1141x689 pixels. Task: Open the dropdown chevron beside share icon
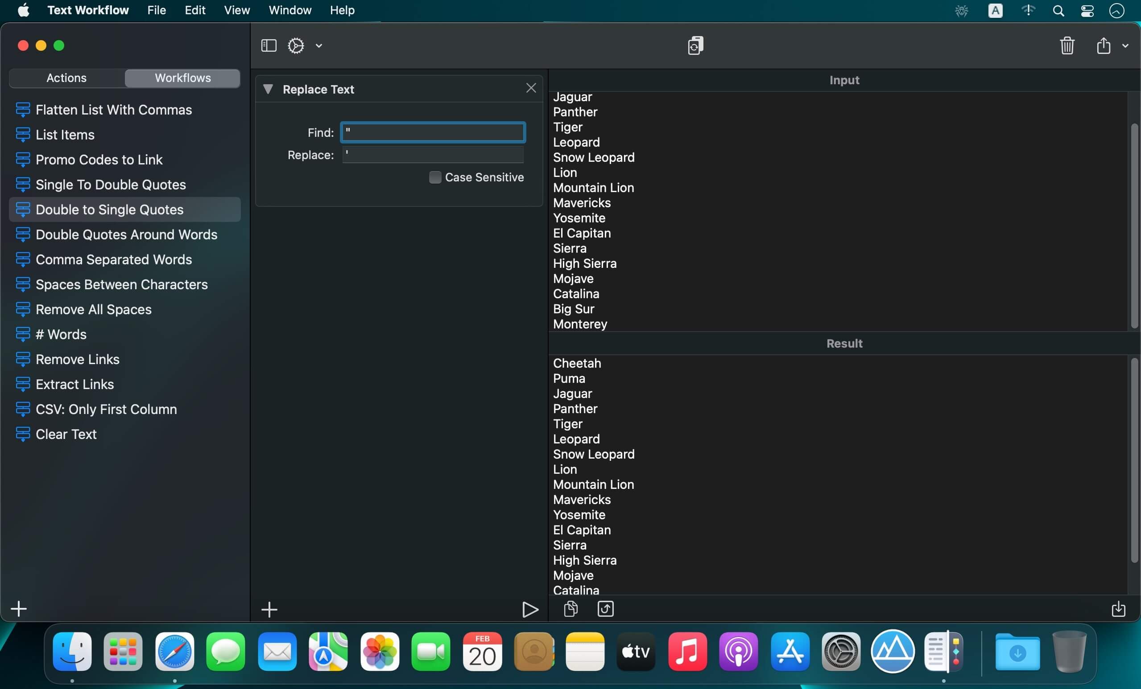click(1125, 45)
